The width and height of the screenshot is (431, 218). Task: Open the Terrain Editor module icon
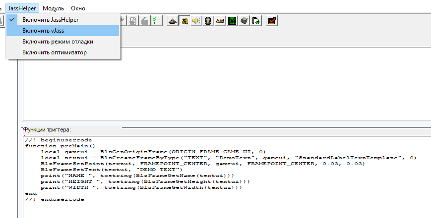(173, 21)
